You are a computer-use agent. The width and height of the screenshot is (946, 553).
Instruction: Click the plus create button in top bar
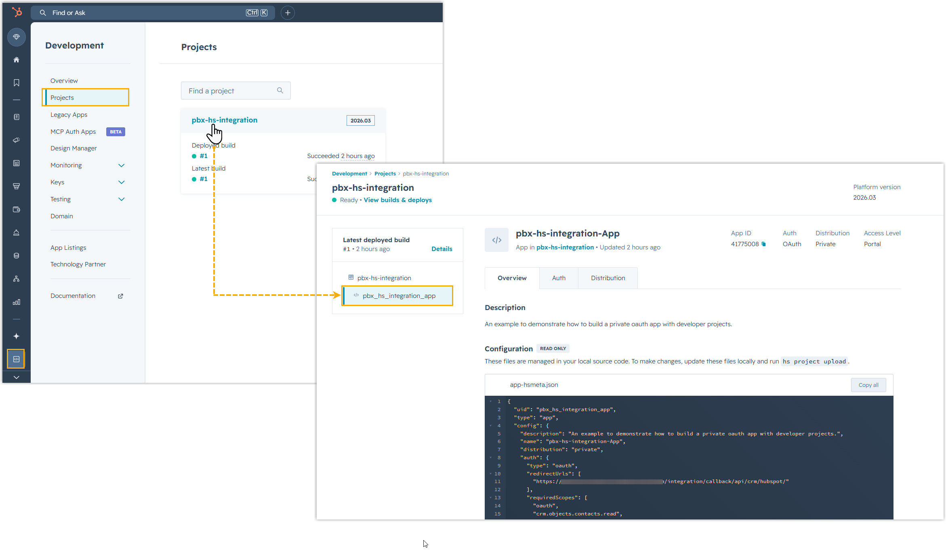(288, 13)
